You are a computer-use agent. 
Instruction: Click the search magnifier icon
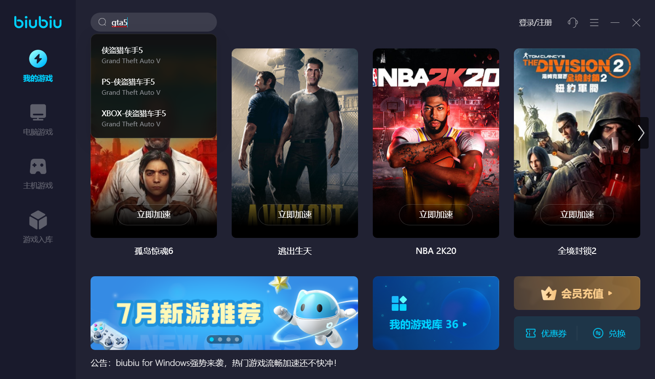pyautogui.click(x=102, y=22)
